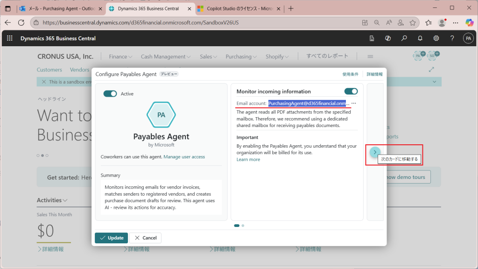The image size is (478, 269).
Task: Open the hamburger more-menu in navigation bar
Action: [370, 57]
